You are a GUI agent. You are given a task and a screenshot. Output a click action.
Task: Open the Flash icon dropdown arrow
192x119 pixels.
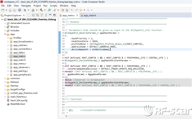36,10
